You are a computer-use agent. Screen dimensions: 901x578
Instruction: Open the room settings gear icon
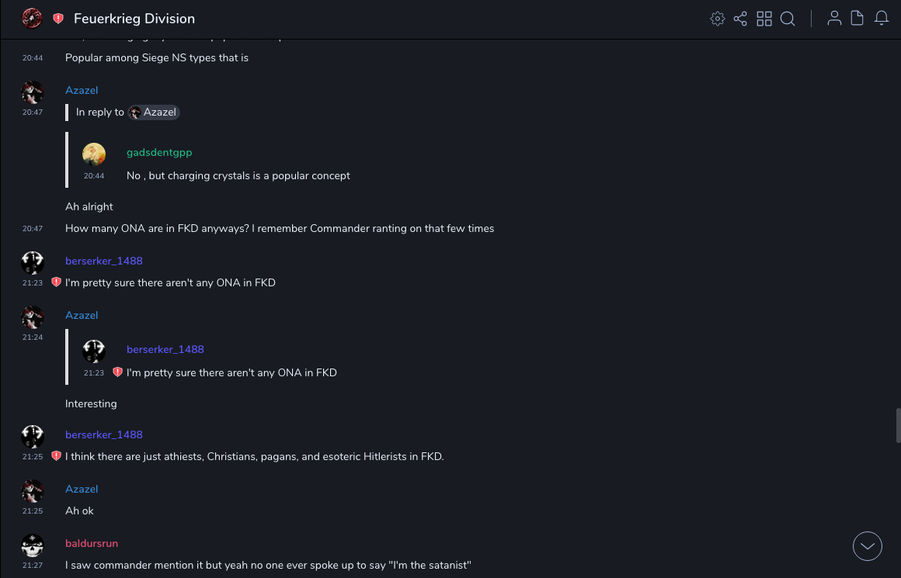pyautogui.click(x=718, y=19)
